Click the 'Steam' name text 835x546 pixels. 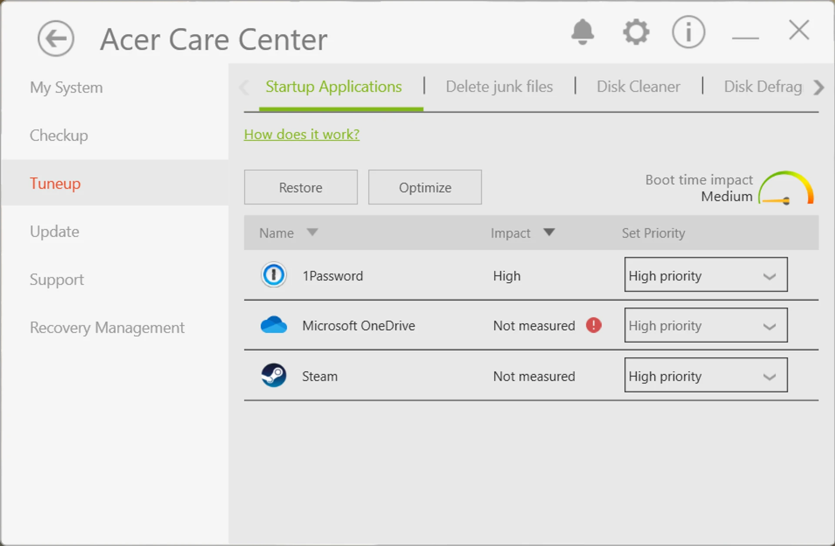320,376
